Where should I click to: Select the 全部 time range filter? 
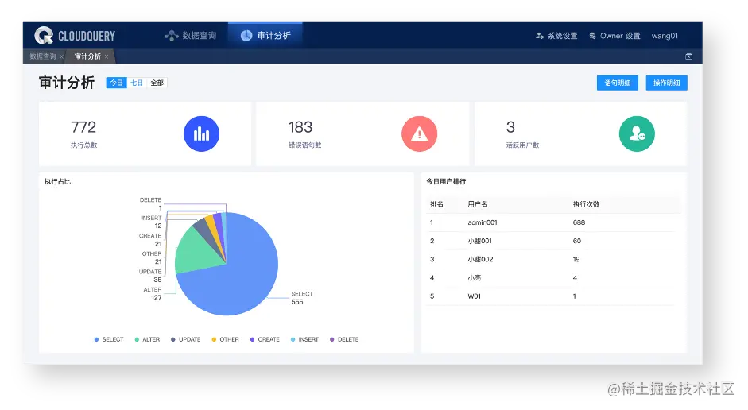(157, 83)
